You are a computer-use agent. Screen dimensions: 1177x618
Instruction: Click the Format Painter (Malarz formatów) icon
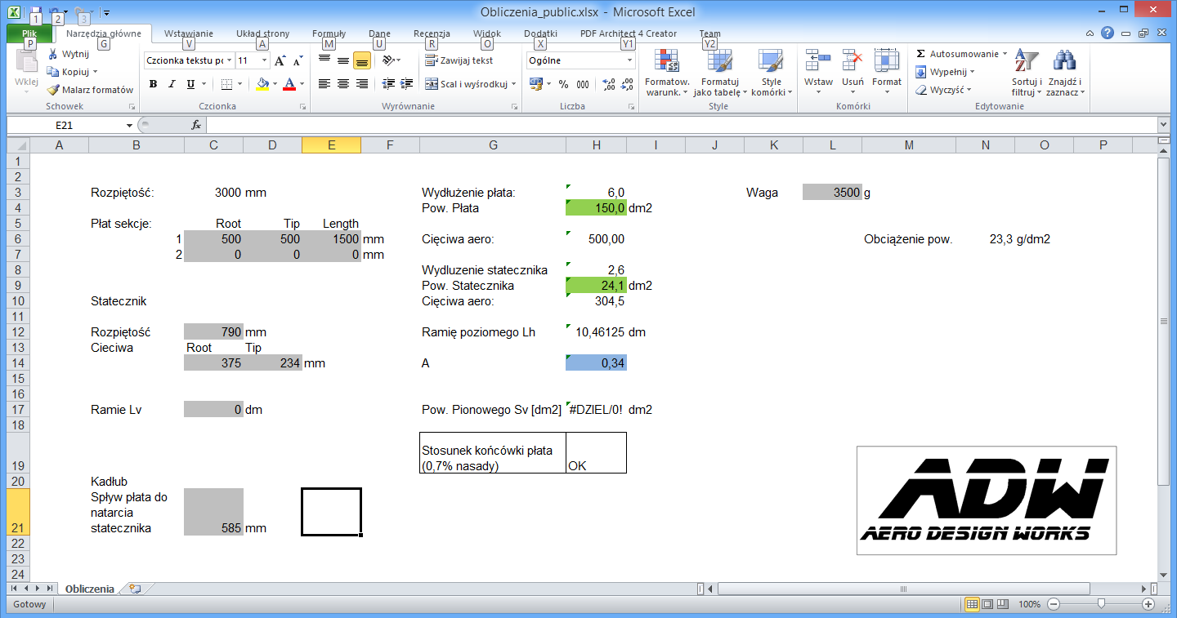click(54, 90)
